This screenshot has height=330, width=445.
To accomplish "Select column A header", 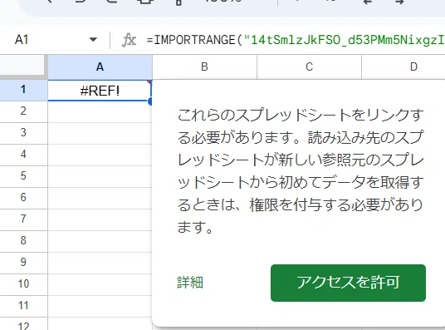I will coord(100,66).
